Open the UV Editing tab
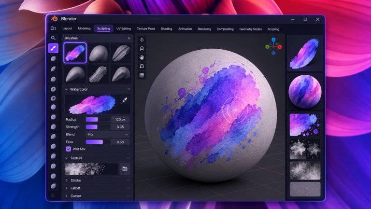The width and height of the screenshot is (371, 209). 124,28
